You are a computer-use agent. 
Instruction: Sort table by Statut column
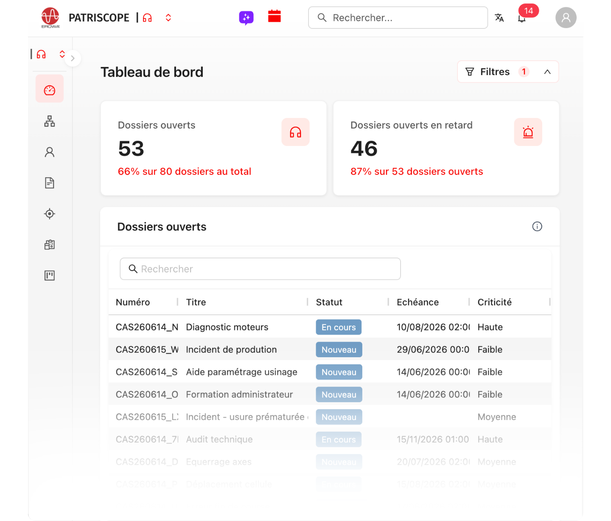click(x=329, y=302)
